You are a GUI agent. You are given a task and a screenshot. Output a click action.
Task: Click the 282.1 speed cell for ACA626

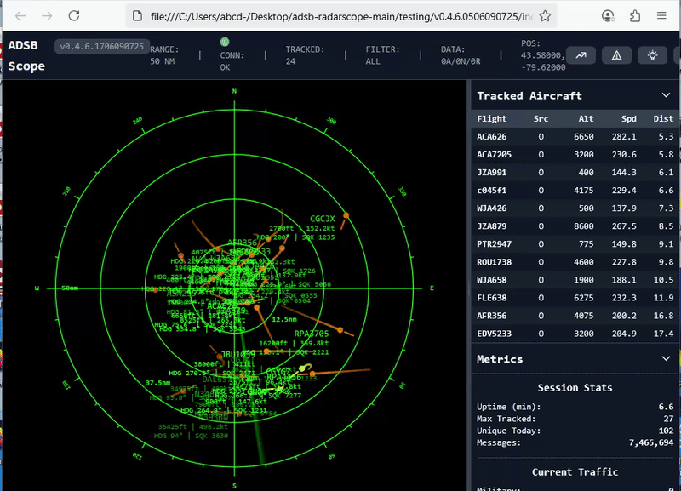tap(624, 137)
